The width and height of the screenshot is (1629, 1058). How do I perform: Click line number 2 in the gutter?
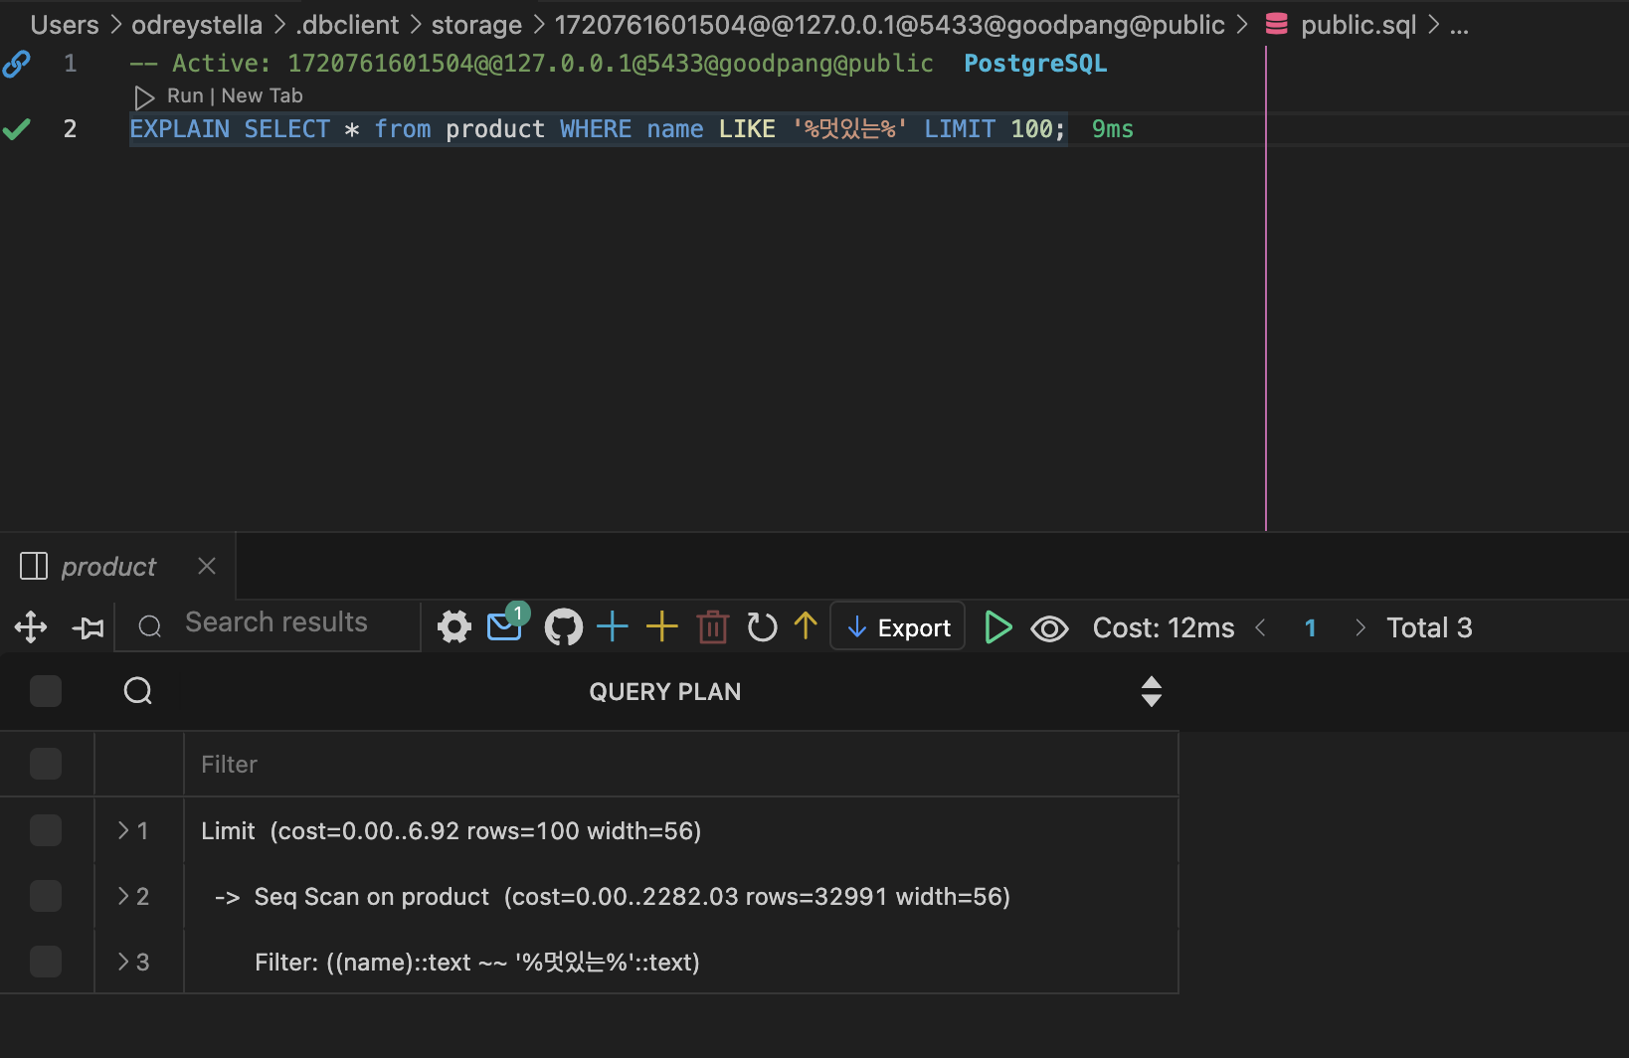point(70,129)
